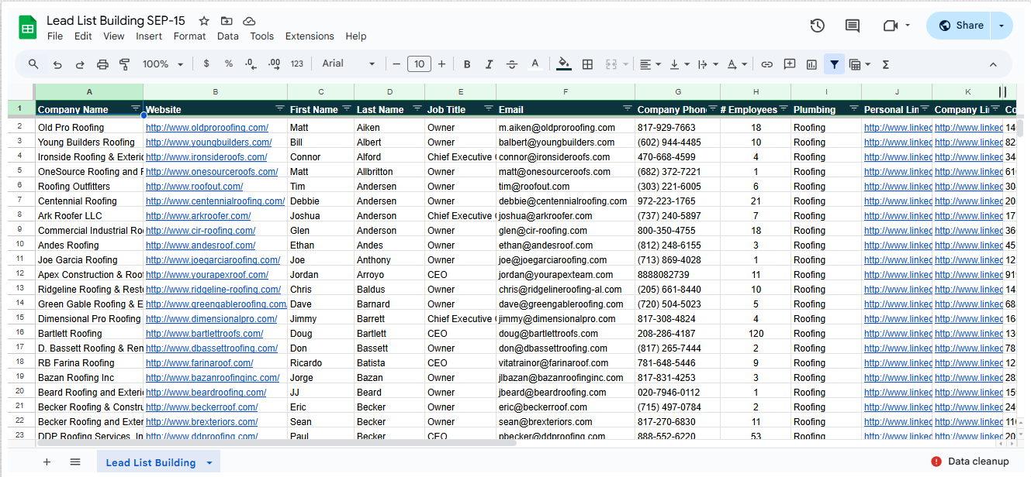The width and height of the screenshot is (1031, 477).
Task: Open Lead List Building tab menu arrow
Action: click(209, 463)
